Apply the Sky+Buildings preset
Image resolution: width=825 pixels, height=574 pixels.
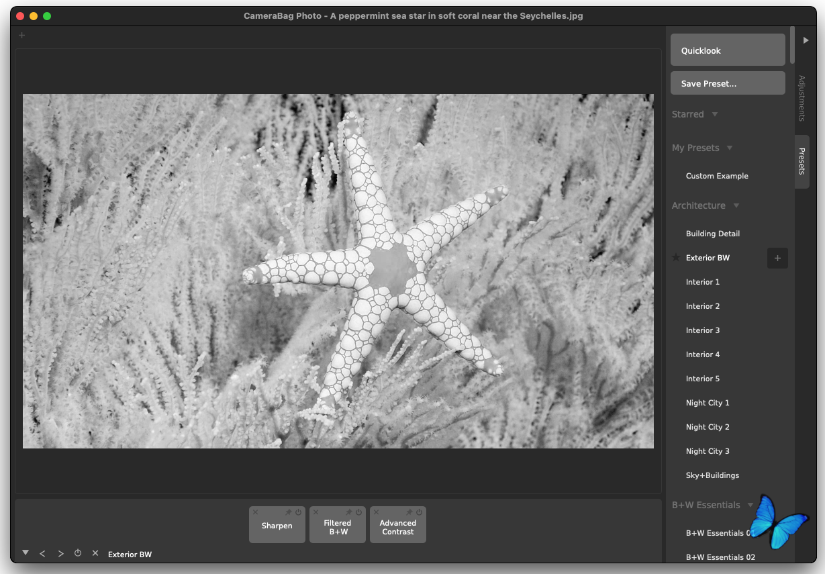(x=712, y=475)
